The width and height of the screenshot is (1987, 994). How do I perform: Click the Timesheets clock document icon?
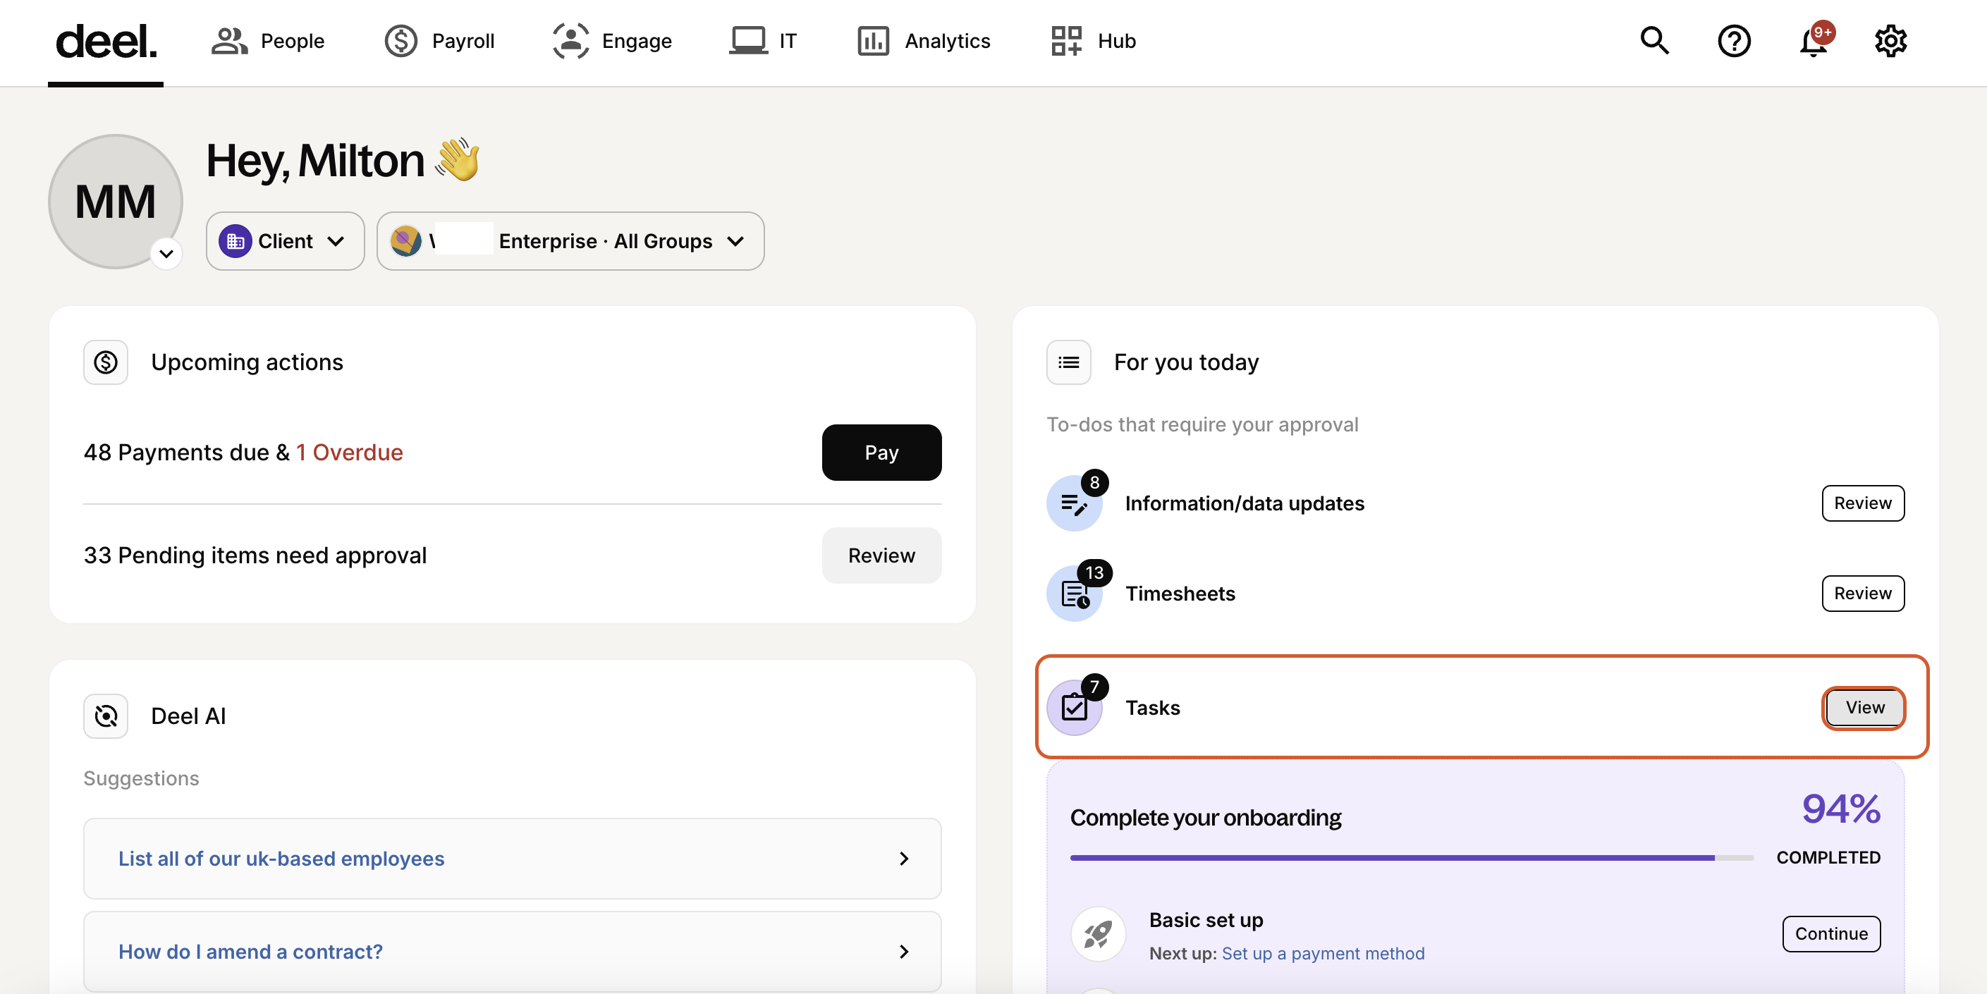coord(1074,594)
